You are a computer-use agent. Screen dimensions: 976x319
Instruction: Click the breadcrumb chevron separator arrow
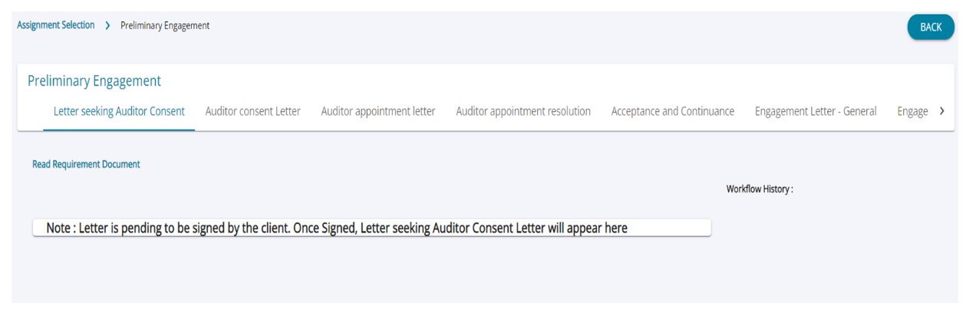(x=107, y=25)
